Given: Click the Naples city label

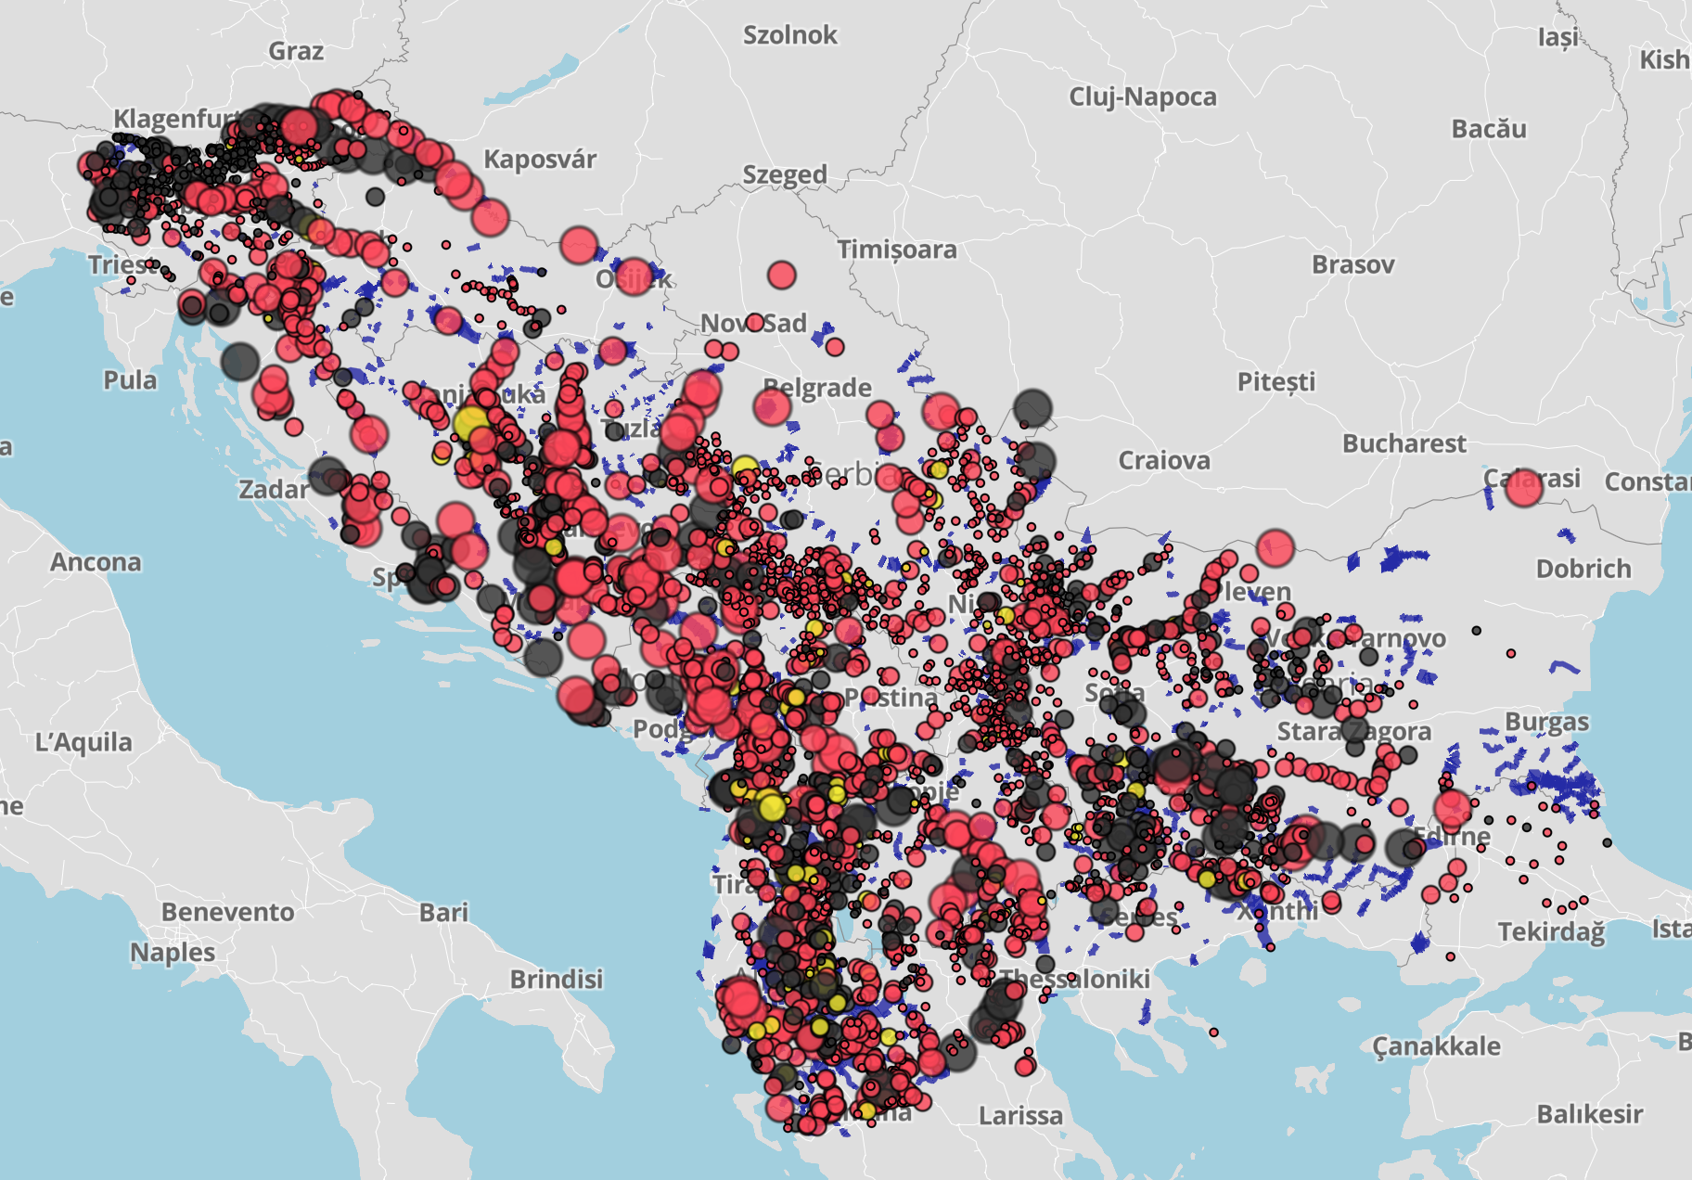Looking at the screenshot, I should coord(173,954).
